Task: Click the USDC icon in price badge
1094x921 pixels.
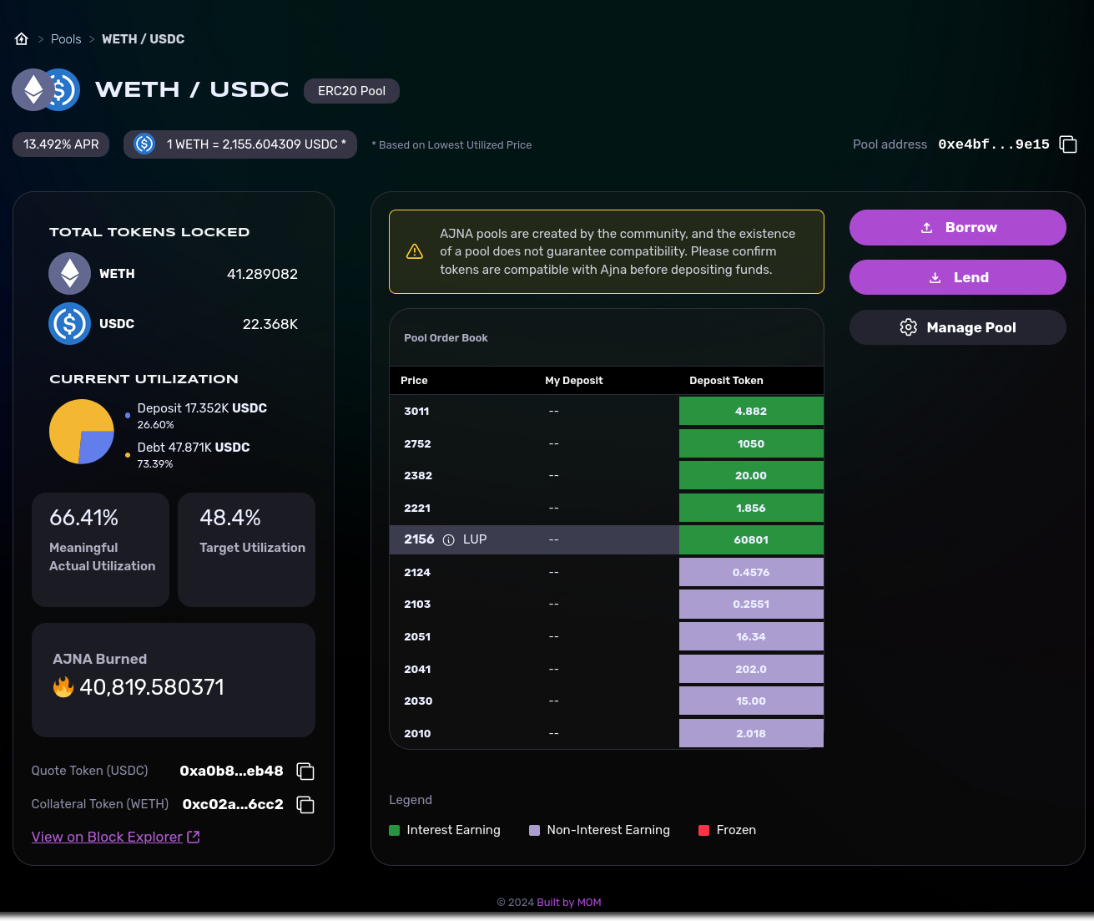Action: pos(144,144)
